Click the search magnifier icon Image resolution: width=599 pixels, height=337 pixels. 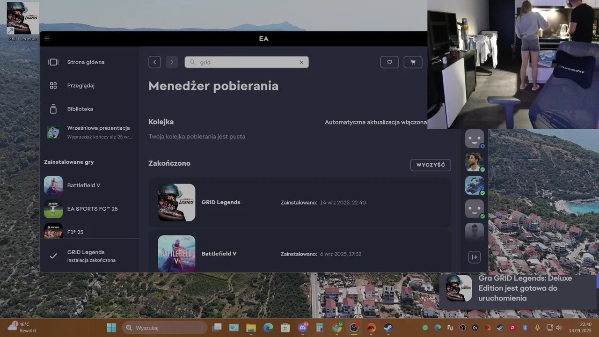click(x=192, y=62)
